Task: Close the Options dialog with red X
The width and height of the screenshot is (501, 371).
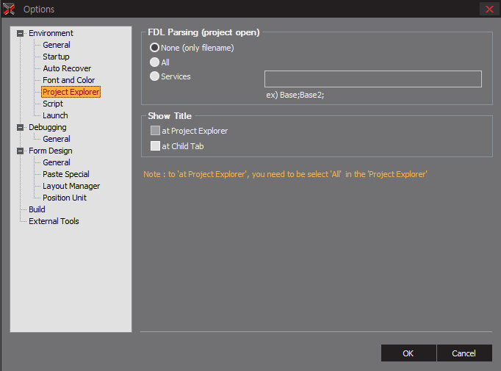Action: pos(489,9)
